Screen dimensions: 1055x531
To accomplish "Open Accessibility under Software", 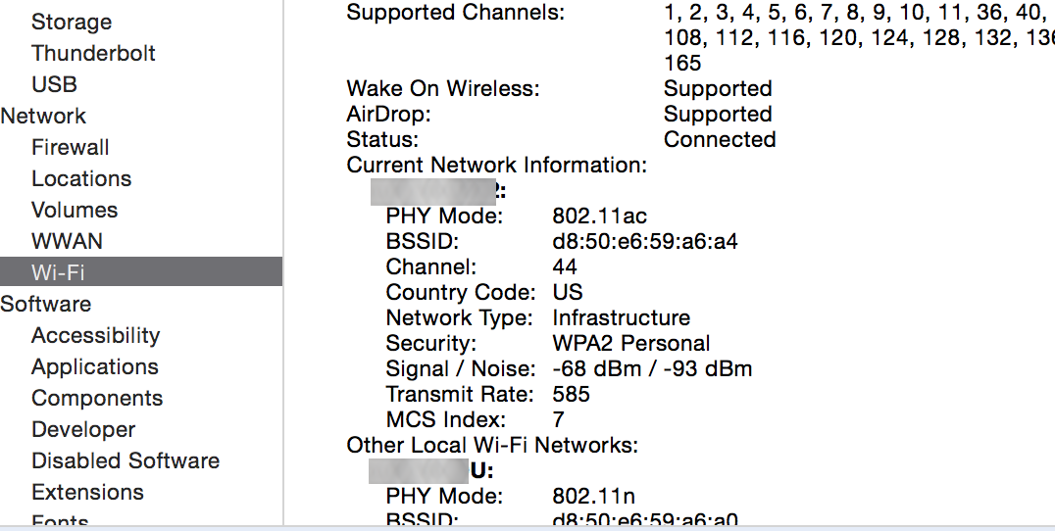I will [x=95, y=335].
